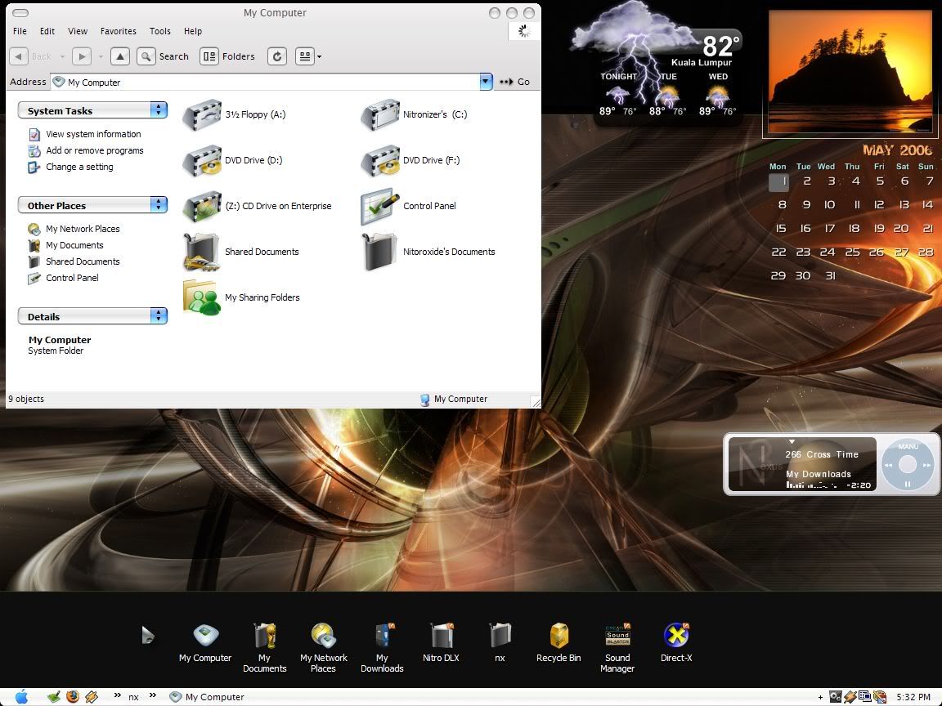Open Direct-X dock icon
Image resolution: width=942 pixels, height=706 pixels.
click(x=676, y=636)
